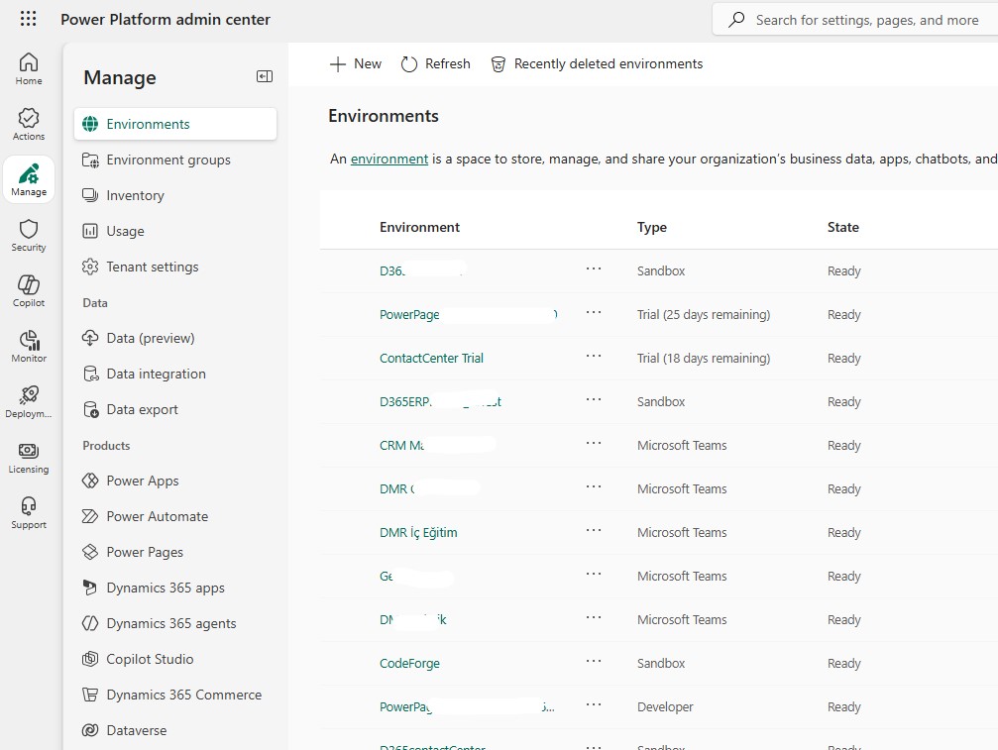Viewport: 998px width, 750px height.
Task: Open Monitor in the left rail
Action: 29,346
